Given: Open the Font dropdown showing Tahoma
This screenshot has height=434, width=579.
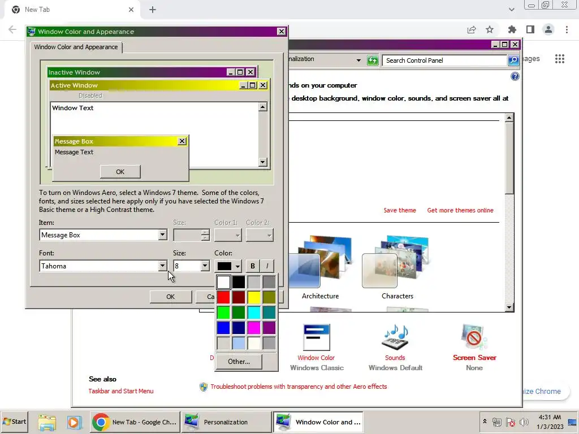Looking at the screenshot, I should [x=162, y=266].
